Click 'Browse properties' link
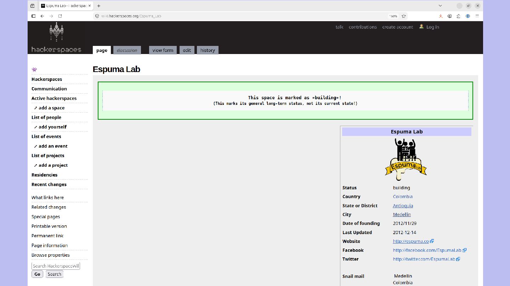Viewport: 510px width, 286px height. click(51, 255)
